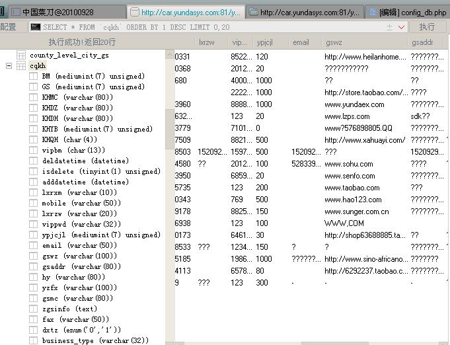This screenshot has width=450, height=345.
Task: Click the www.hao123.com cell
Action: click(353, 200)
